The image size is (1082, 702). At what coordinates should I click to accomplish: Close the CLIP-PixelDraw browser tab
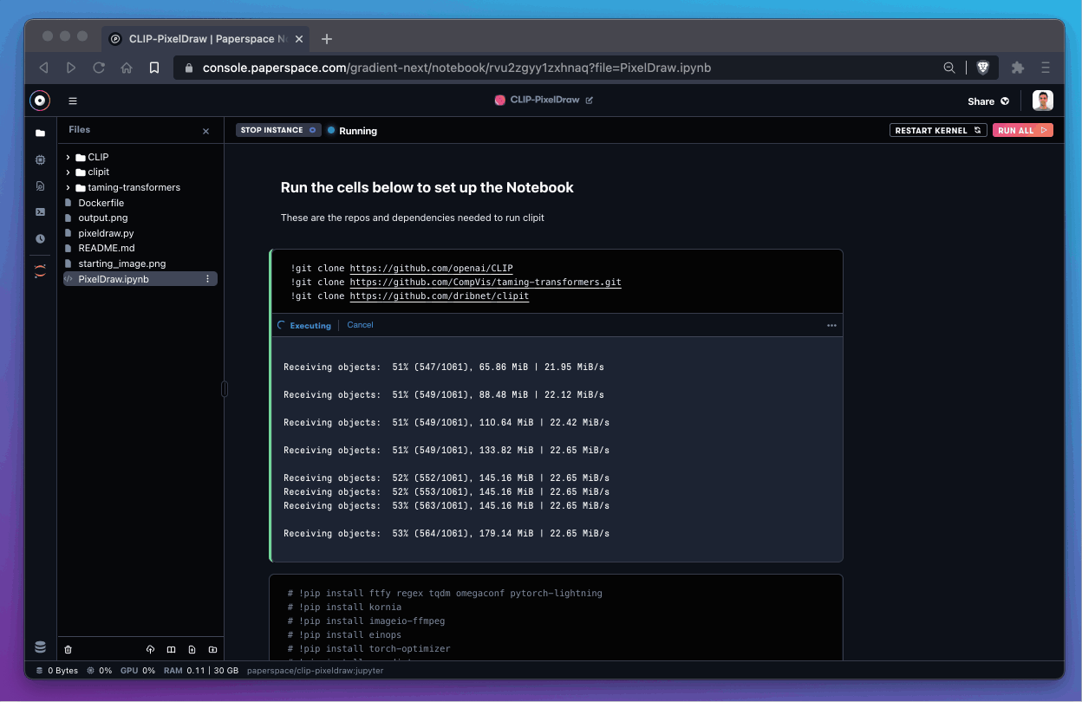click(x=300, y=39)
